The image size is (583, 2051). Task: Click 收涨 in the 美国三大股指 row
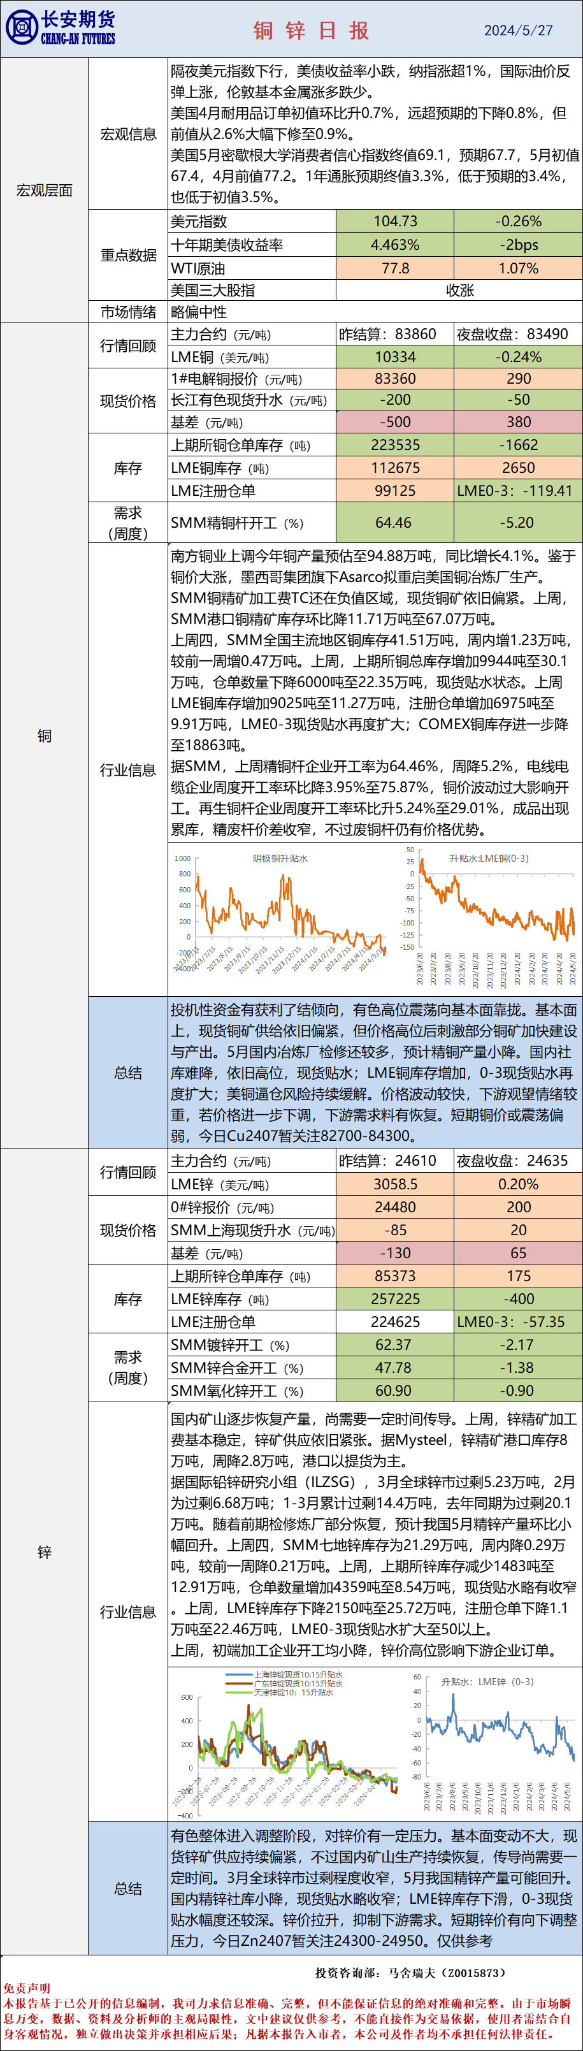[459, 290]
